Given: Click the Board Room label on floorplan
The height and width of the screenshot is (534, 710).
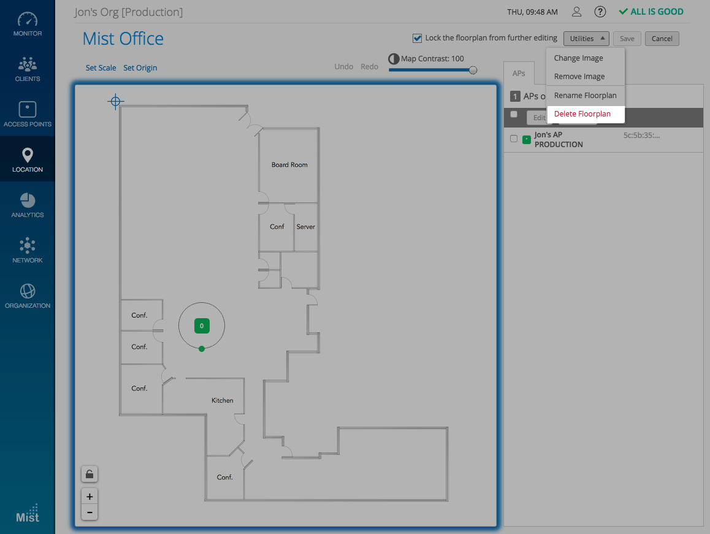Looking at the screenshot, I should [x=289, y=165].
